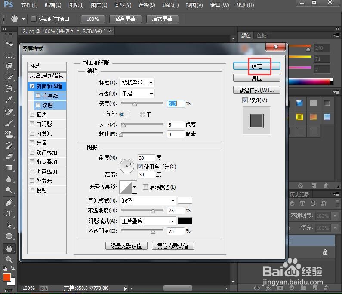Select the Crop tool
342x294 pixels.
coord(9,88)
